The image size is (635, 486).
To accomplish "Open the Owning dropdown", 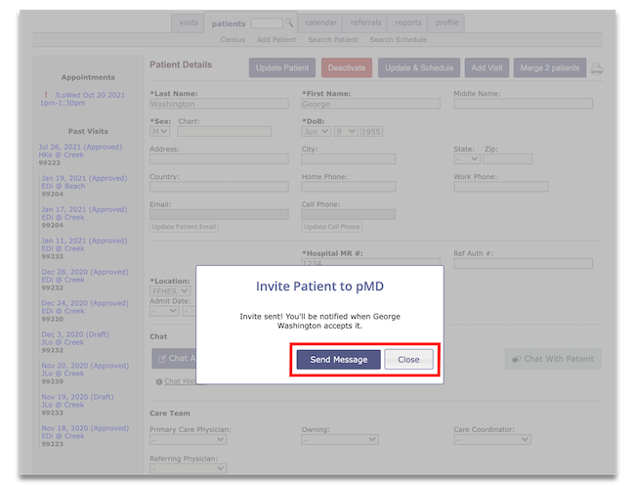I will click(x=340, y=439).
